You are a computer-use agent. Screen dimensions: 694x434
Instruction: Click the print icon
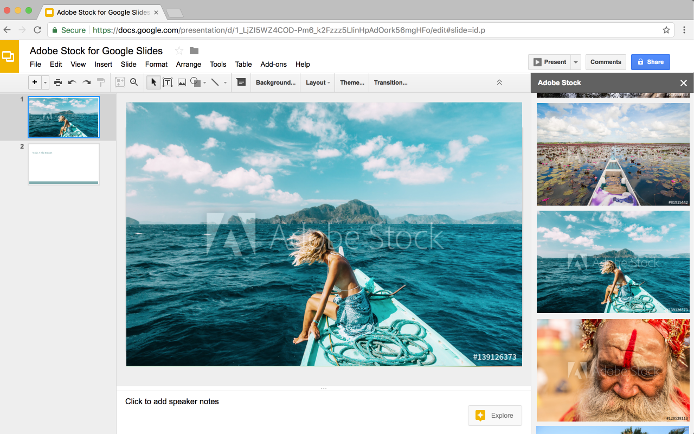click(58, 82)
